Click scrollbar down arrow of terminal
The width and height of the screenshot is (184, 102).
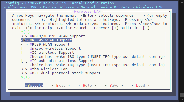tap(182, 100)
